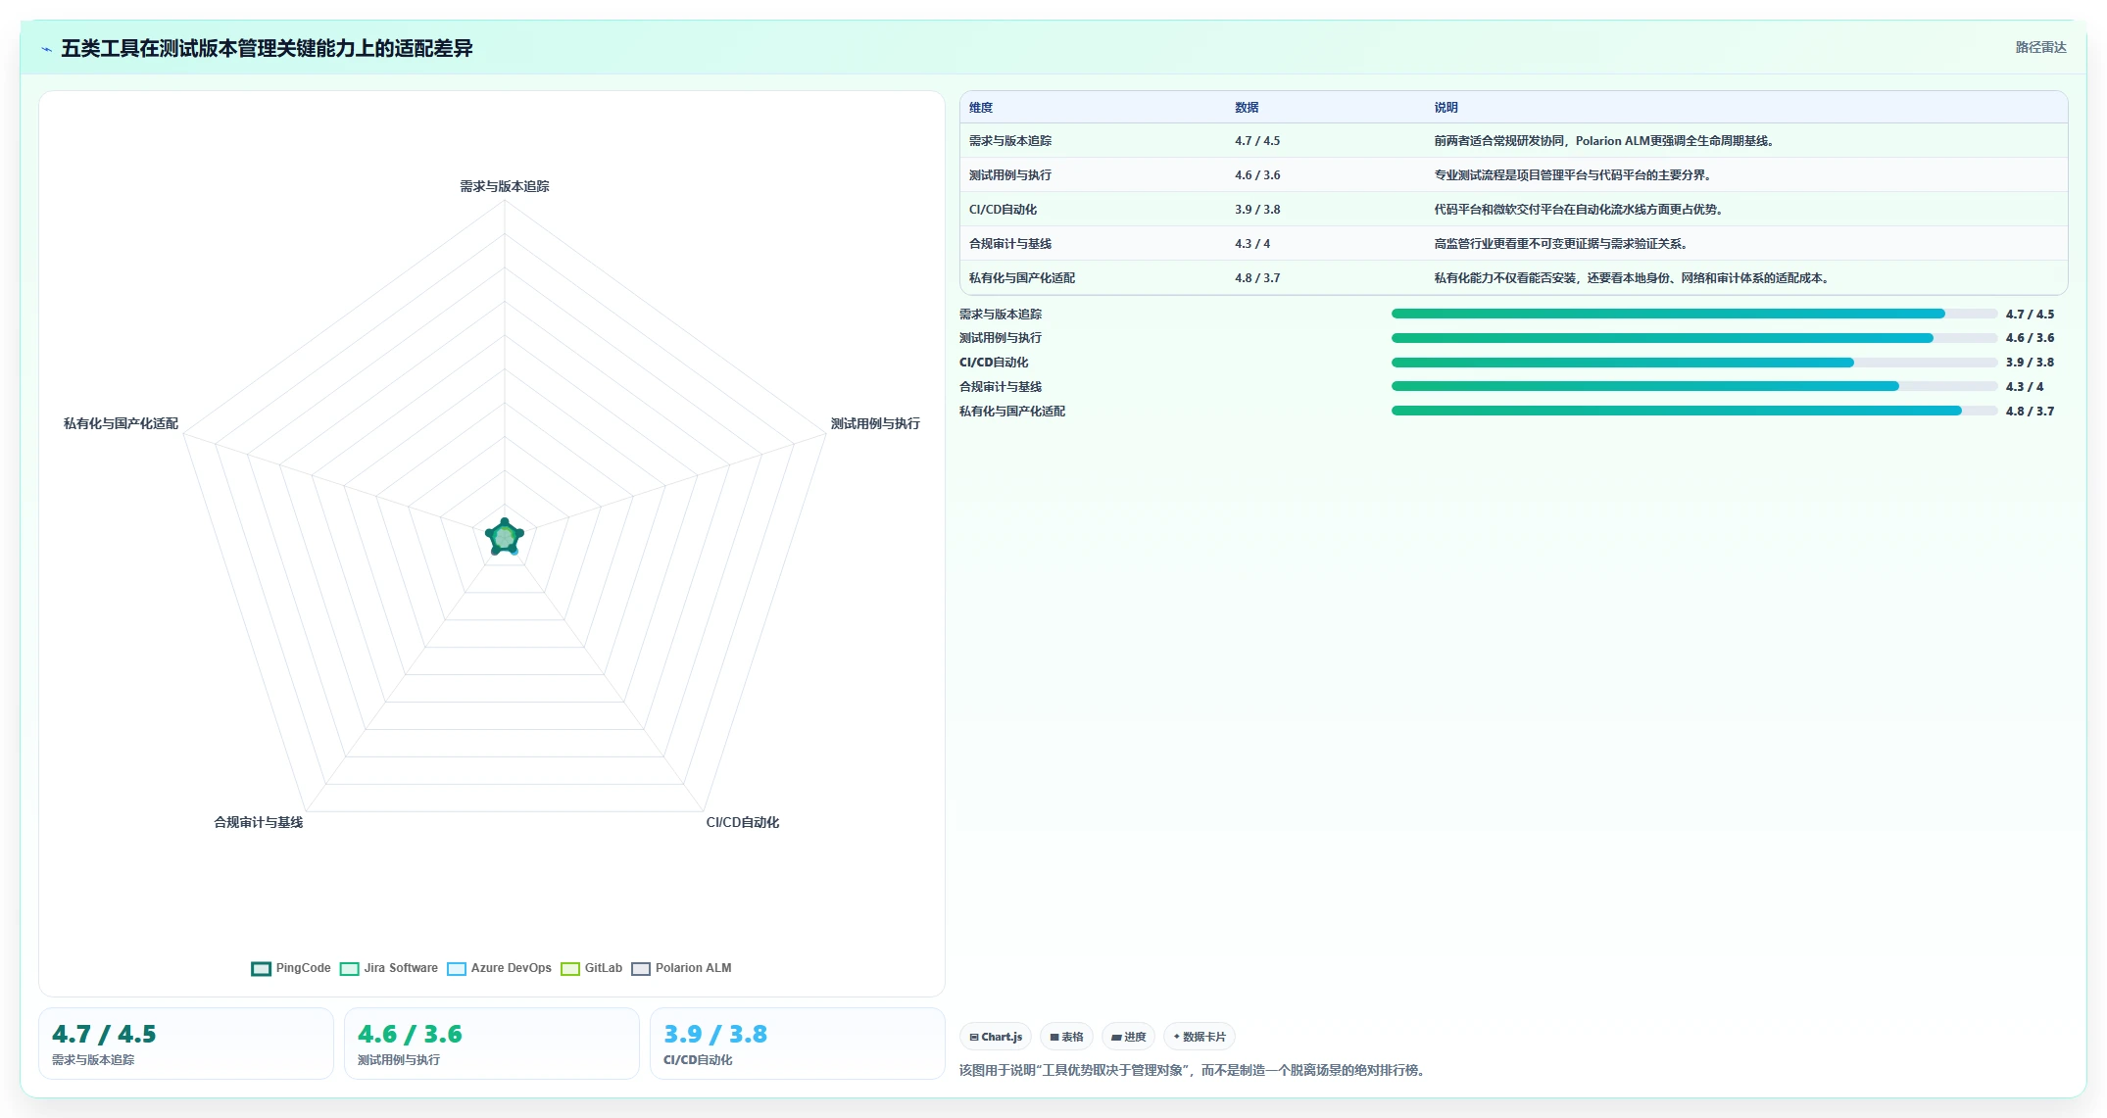Toggle the Azure DevOps legend swatch
Screen dimensions: 2107x1118
pyautogui.click(x=456, y=968)
